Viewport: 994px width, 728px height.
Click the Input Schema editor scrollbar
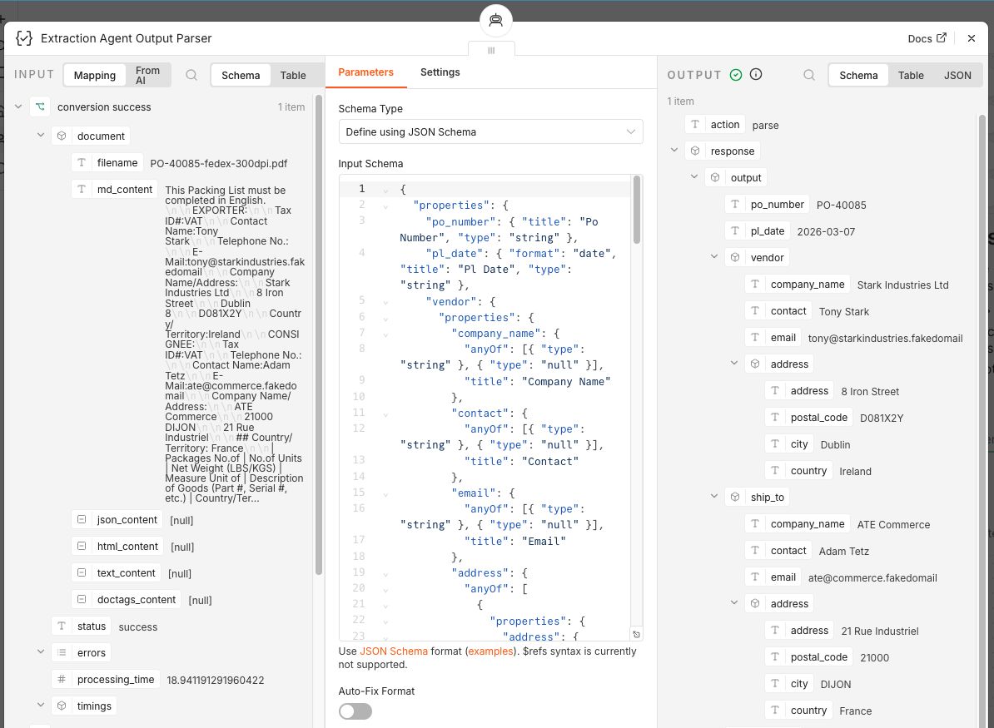[x=637, y=210]
